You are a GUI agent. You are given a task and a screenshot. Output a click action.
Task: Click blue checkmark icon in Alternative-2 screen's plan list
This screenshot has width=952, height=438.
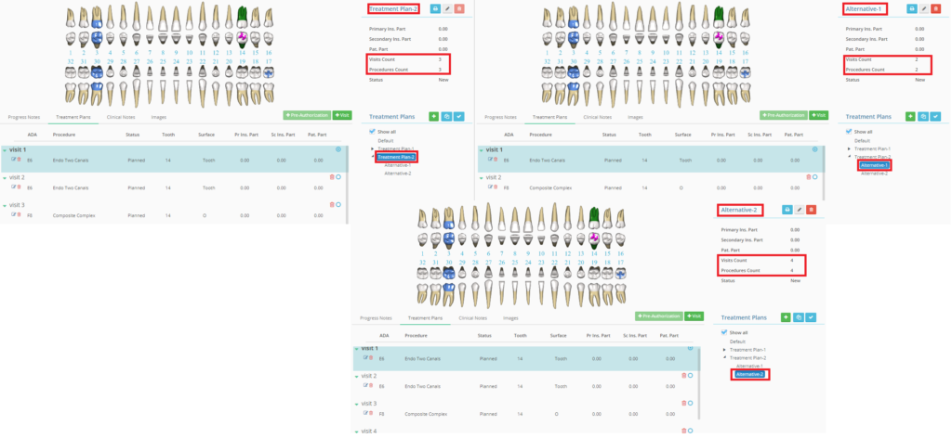811,317
